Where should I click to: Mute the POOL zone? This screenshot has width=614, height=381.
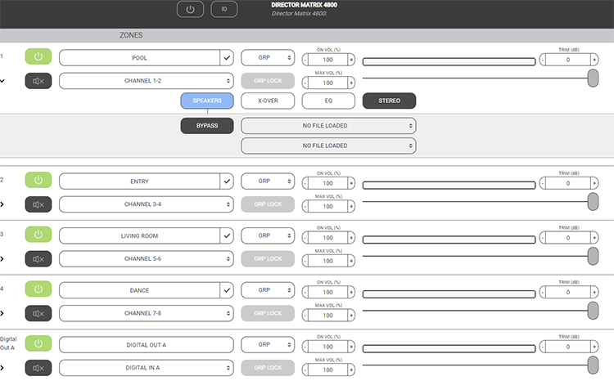[38, 80]
